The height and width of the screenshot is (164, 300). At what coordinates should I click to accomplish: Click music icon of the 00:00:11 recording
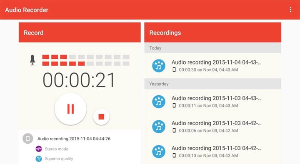(159, 102)
